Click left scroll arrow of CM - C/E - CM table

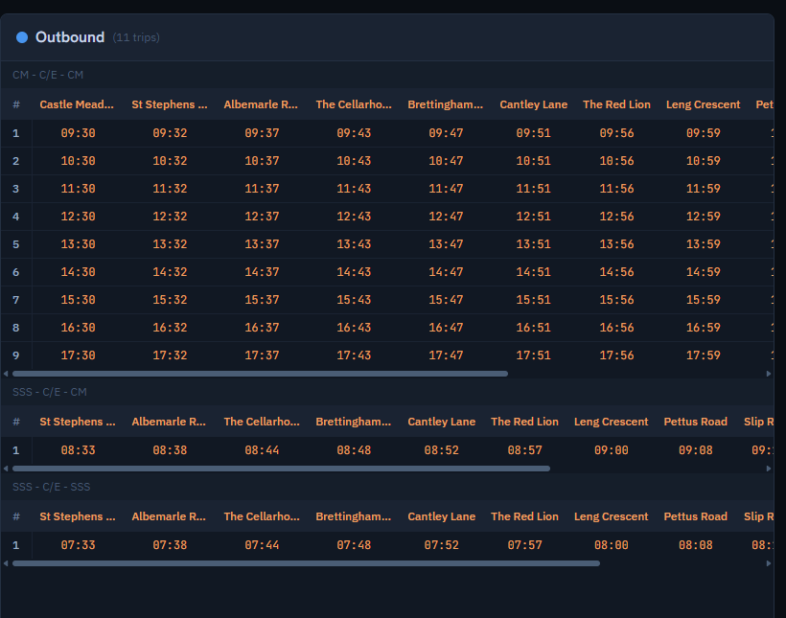[7, 374]
